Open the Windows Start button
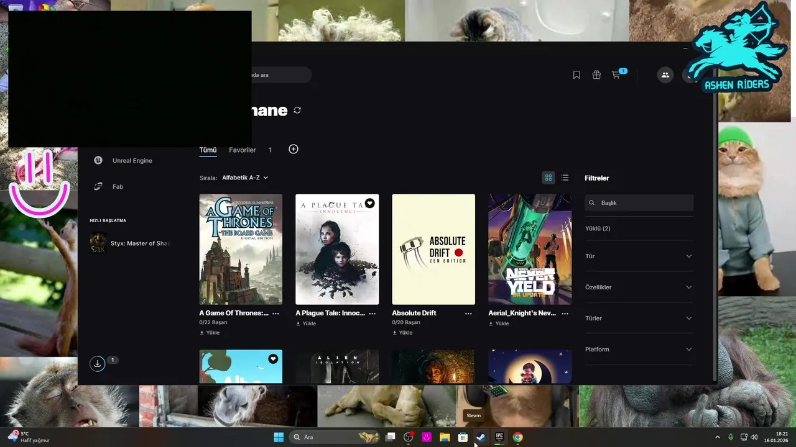 click(x=279, y=437)
